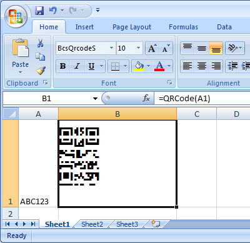Select column B header
The width and height of the screenshot is (250, 243).
(x=117, y=114)
